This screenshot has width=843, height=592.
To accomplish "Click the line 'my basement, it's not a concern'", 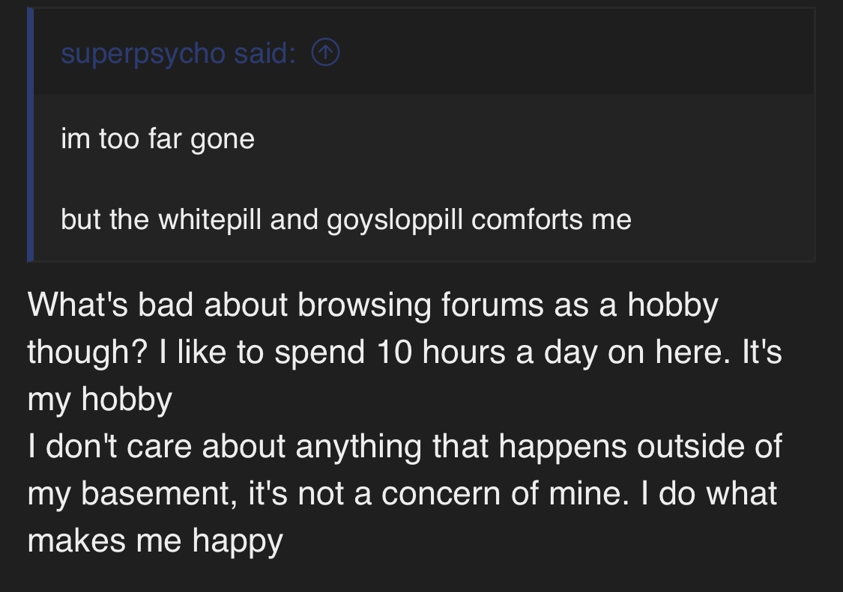I will coord(402,493).
